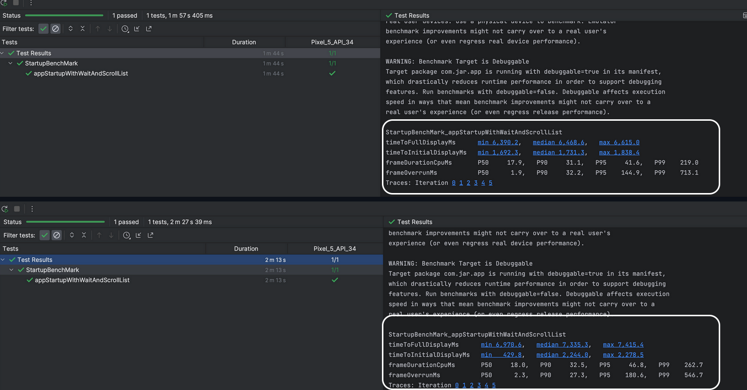Open trace iteration 0 below frameOverrunMs P99 713.1
The width and height of the screenshot is (747, 390).
pos(453,183)
